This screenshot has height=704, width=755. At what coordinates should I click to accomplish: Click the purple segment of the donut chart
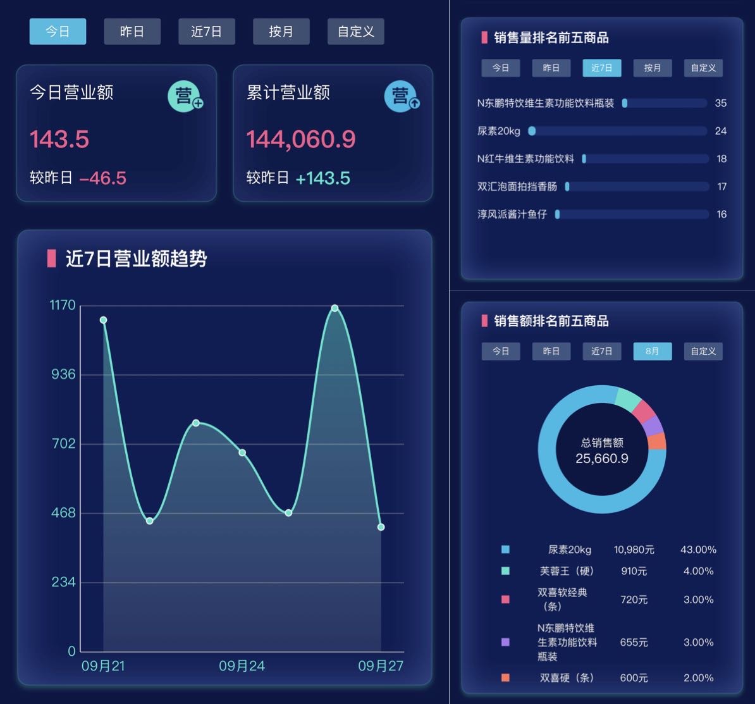[654, 426]
